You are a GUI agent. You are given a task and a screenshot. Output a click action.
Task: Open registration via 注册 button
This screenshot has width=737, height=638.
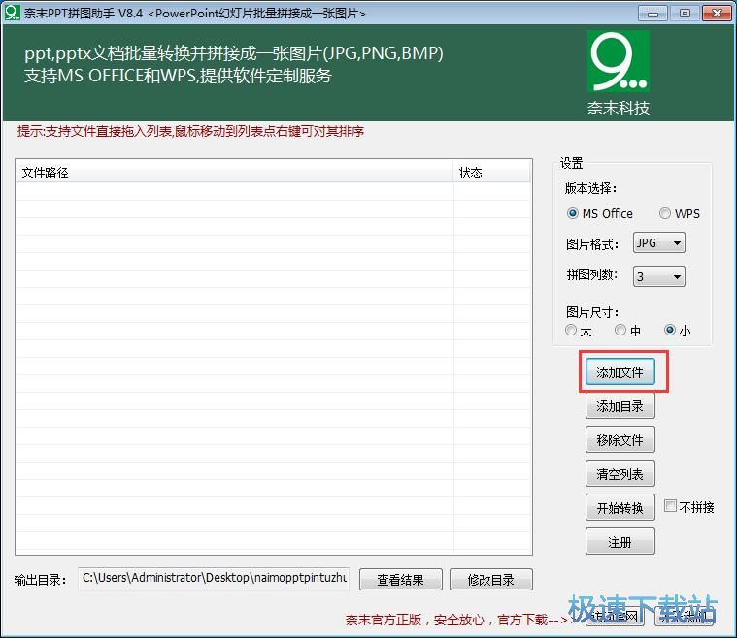point(620,542)
